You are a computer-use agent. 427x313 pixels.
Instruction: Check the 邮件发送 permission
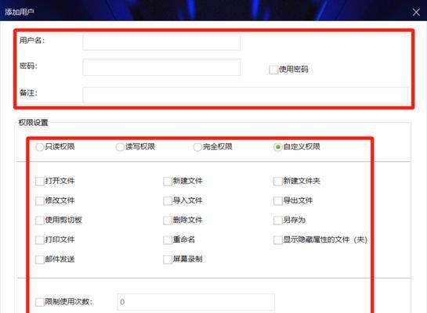pyautogui.click(x=40, y=260)
